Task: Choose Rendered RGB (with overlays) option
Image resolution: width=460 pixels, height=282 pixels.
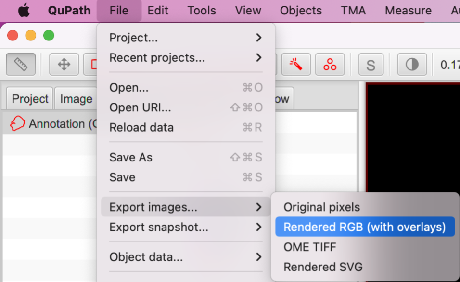Action: click(364, 227)
